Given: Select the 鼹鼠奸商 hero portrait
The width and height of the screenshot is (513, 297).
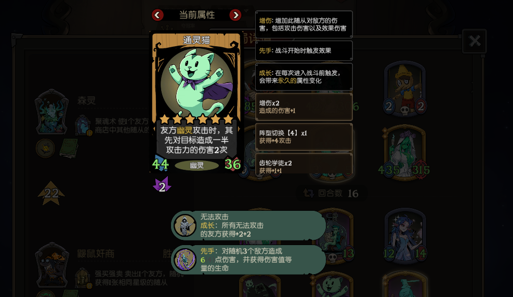Looking at the screenshot, I should tap(51, 265).
